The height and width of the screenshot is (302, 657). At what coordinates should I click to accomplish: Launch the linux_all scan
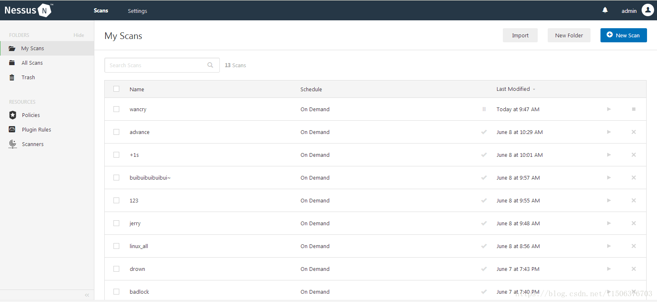click(x=609, y=246)
